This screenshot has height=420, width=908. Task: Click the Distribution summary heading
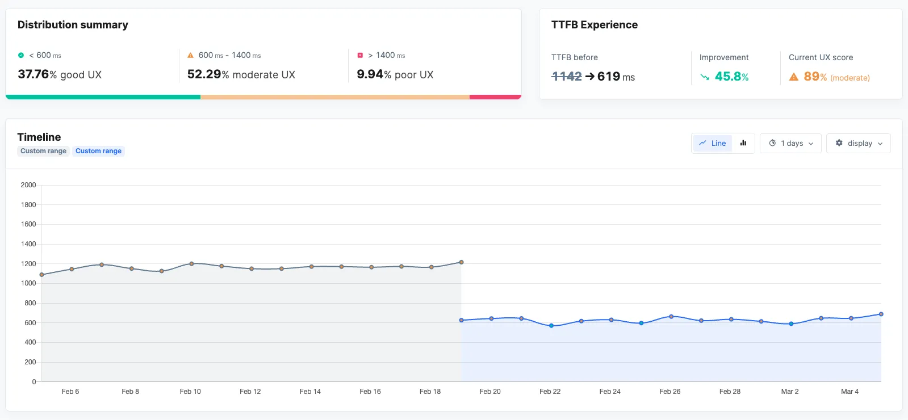pos(73,25)
